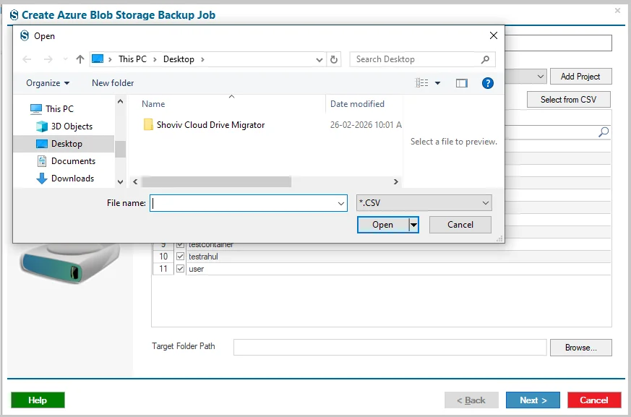Uncheck the user container checkbox
This screenshot has width=631, height=417.
180,268
